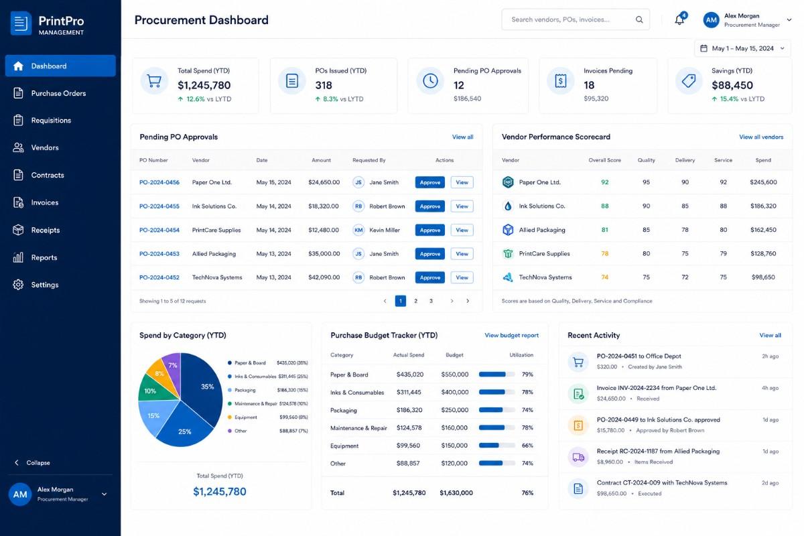Click the $1,630,000 total budget value

pyautogui.click(x=456, y=493)
